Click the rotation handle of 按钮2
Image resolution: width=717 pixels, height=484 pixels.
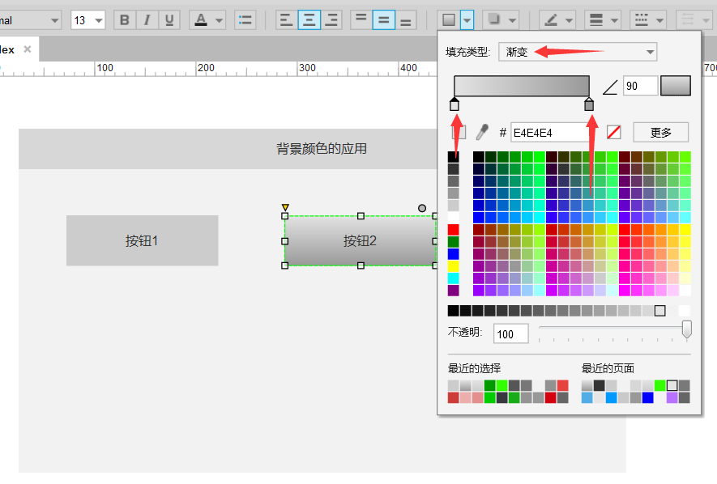[x=422, y=208]
